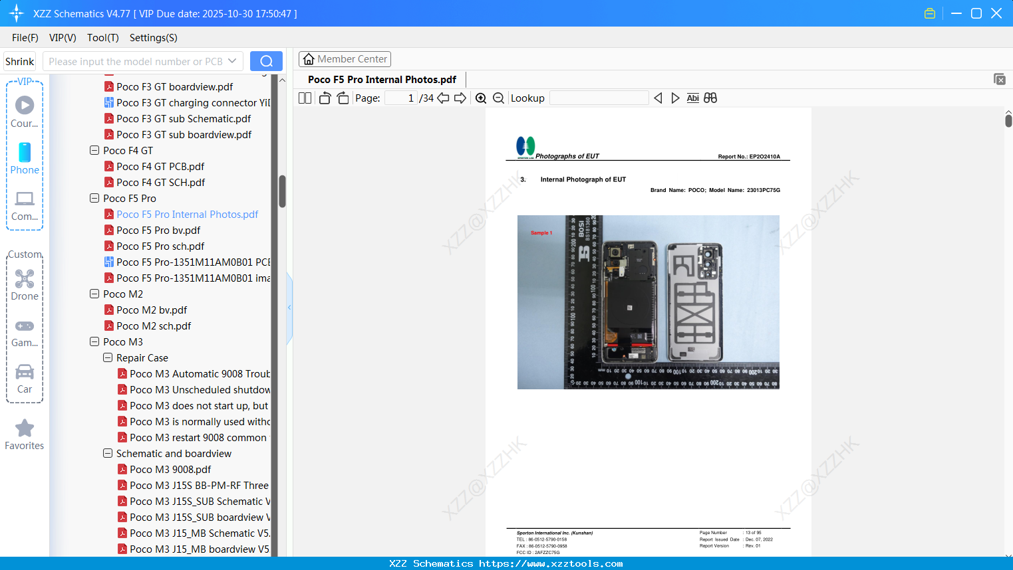Select the Phone category icon

point(25,159)
